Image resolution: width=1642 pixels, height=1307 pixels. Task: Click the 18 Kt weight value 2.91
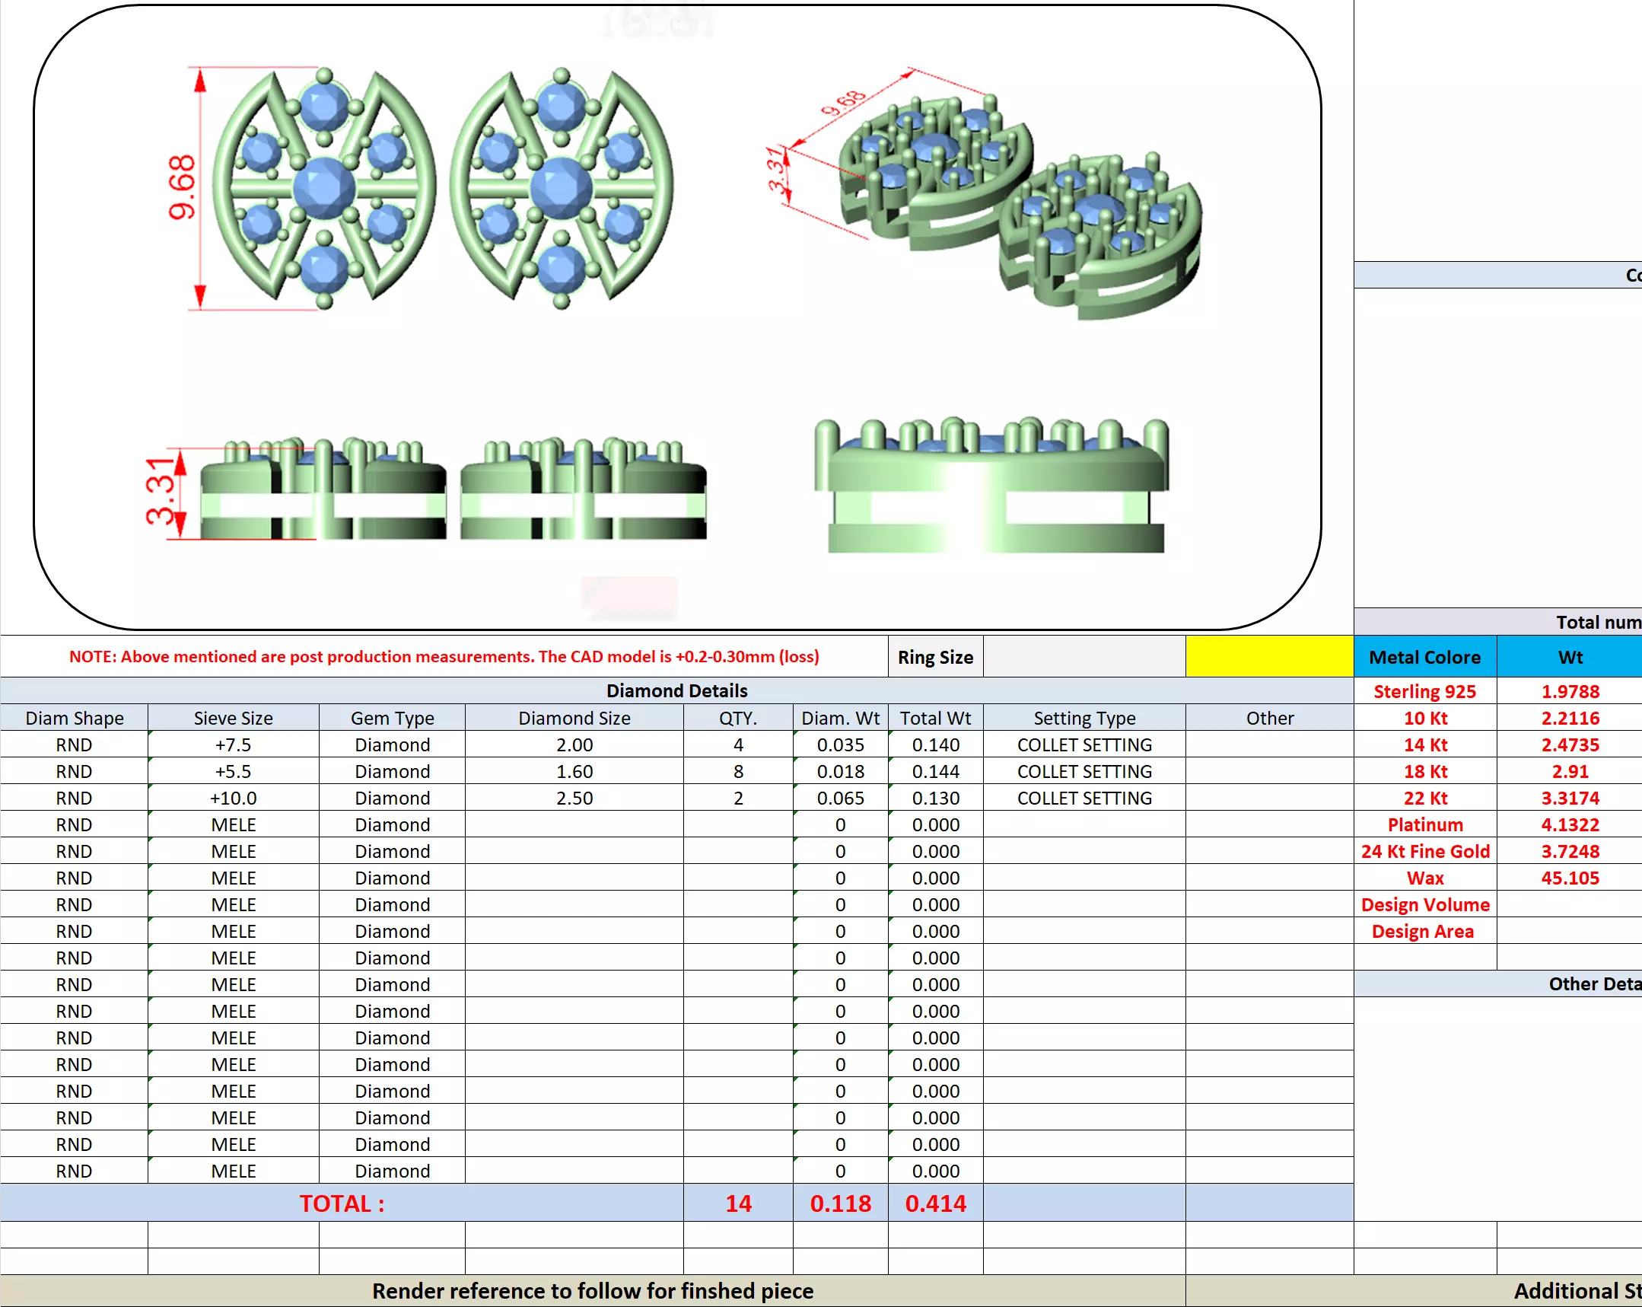point(1570,771)
